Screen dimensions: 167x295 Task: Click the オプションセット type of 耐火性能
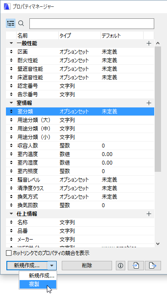click(74, 61)
